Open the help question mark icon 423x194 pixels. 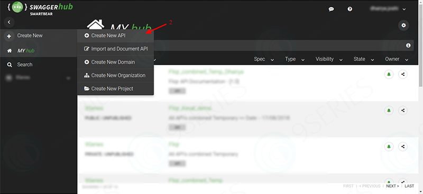point(350,9)
